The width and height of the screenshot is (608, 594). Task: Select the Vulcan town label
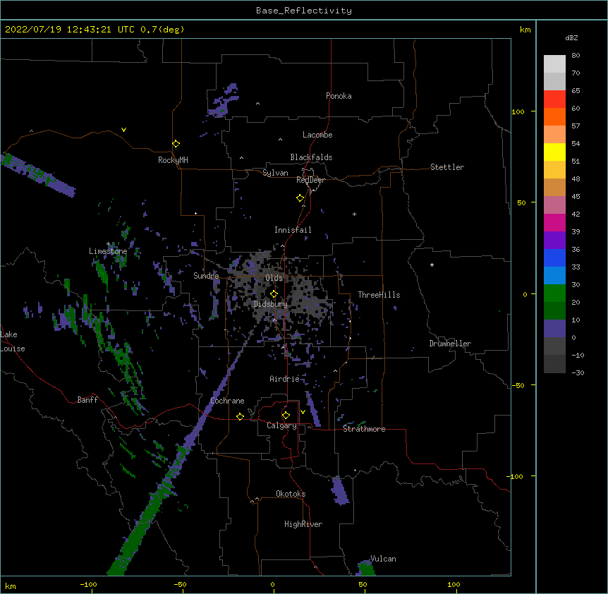[x=383, y=559]
